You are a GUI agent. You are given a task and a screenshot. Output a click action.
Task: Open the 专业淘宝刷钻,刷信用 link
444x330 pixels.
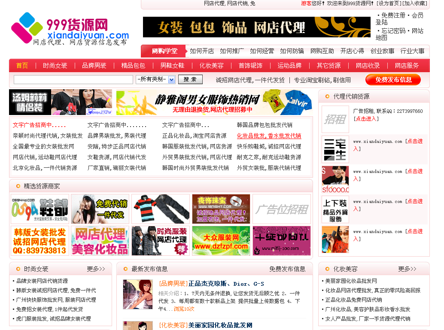[x=322, y=80]
